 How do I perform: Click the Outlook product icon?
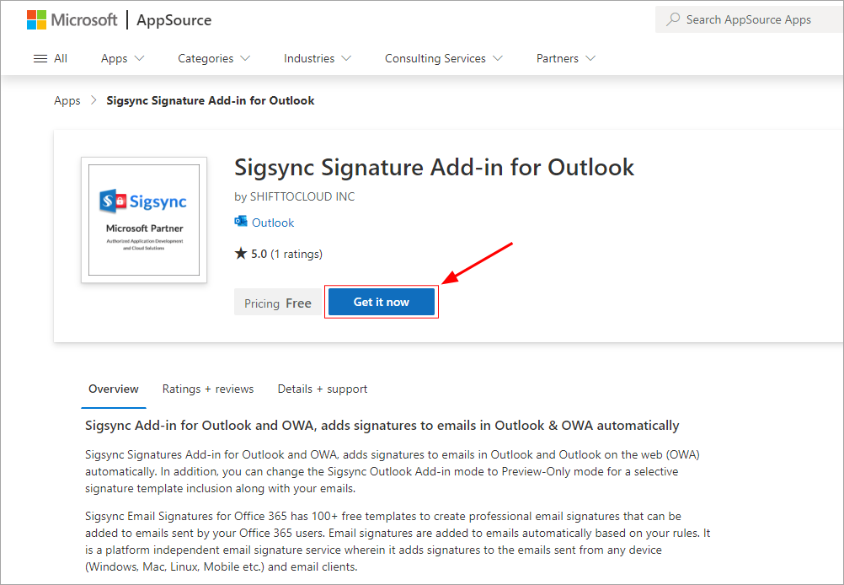click(x=241, y=223)
